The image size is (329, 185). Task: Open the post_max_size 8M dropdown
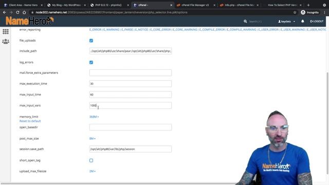pyautogui.click(x=93, y=138)
